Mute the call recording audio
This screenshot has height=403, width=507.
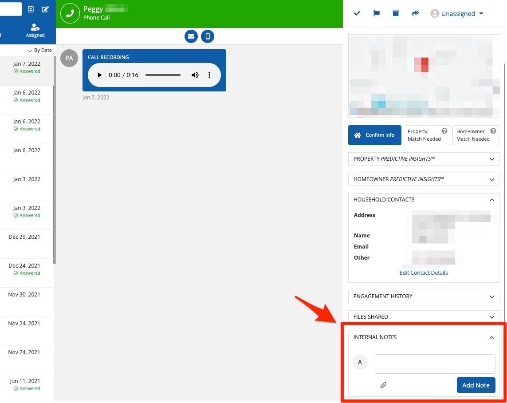click(195, 75)
